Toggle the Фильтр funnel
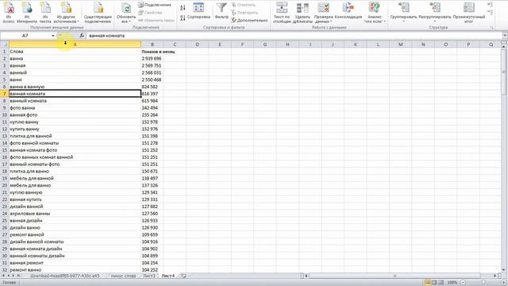The image size is (508, 286). (x=221, y=10)
